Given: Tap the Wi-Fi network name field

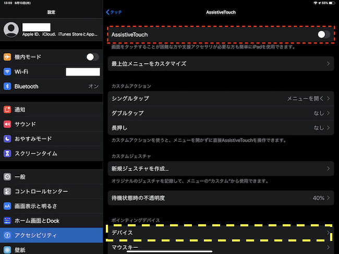Looking at the screenshot, I should [x=83, y=72].
